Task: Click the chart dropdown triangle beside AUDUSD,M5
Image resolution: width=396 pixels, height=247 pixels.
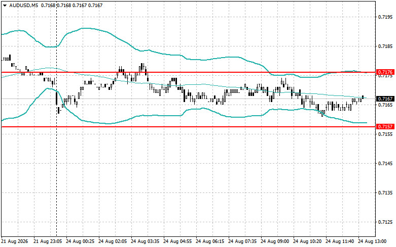Action: (x=5, y=5)
